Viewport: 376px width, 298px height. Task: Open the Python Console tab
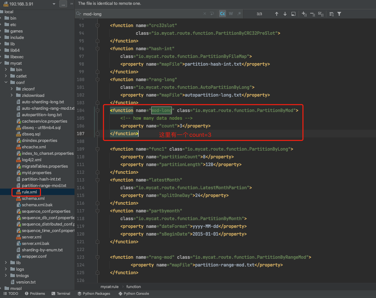point(134,293)
